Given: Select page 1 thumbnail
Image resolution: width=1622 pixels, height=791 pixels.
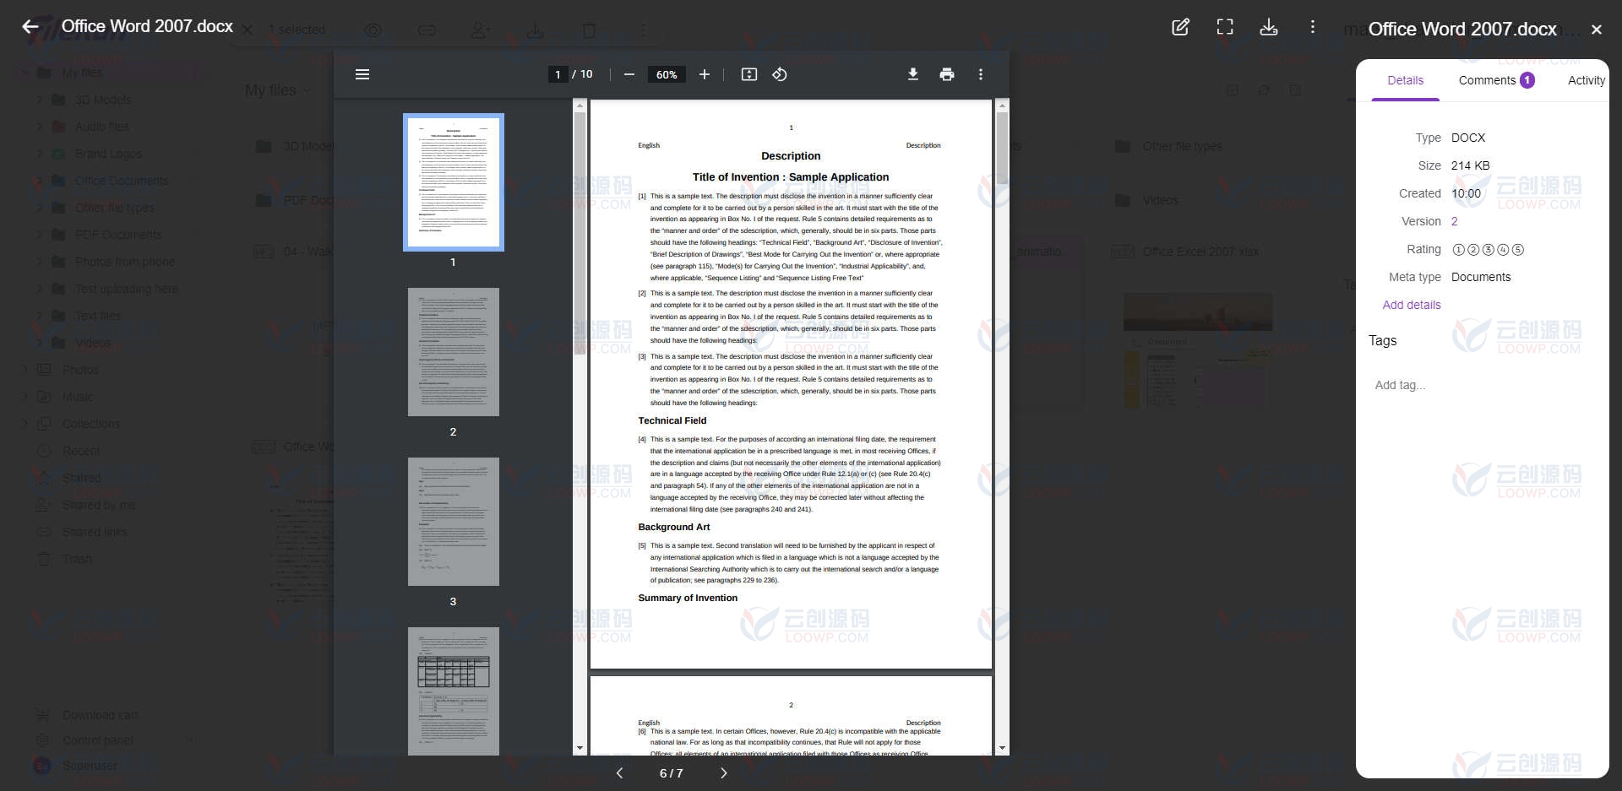Looking at the screenshot, I should pos(454,182).
